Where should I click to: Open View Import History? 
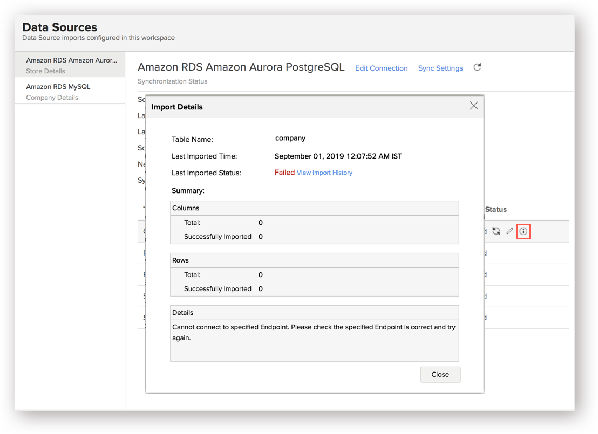click(x=324, y=173)
